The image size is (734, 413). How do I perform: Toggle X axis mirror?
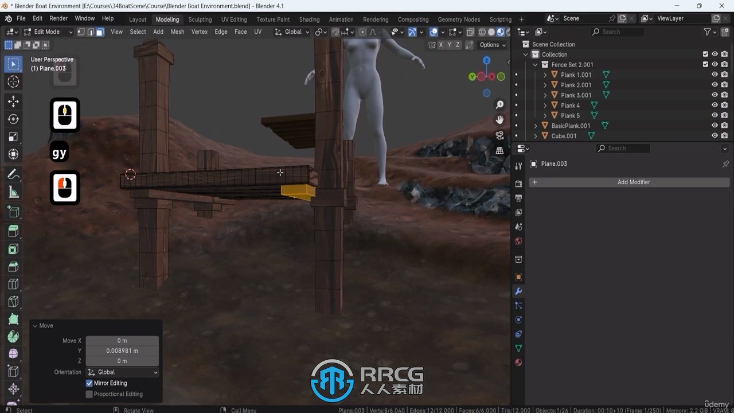tap(441, 45)
